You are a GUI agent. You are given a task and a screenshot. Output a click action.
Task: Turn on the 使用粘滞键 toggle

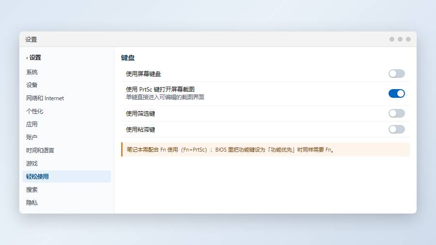(x=396, y=129)
